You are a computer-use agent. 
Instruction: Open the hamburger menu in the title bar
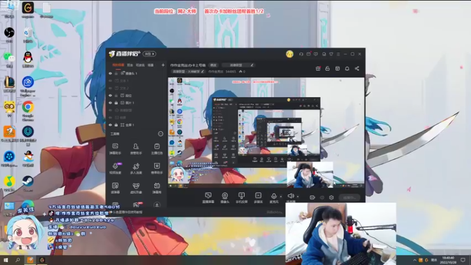(x=338, y=54)
